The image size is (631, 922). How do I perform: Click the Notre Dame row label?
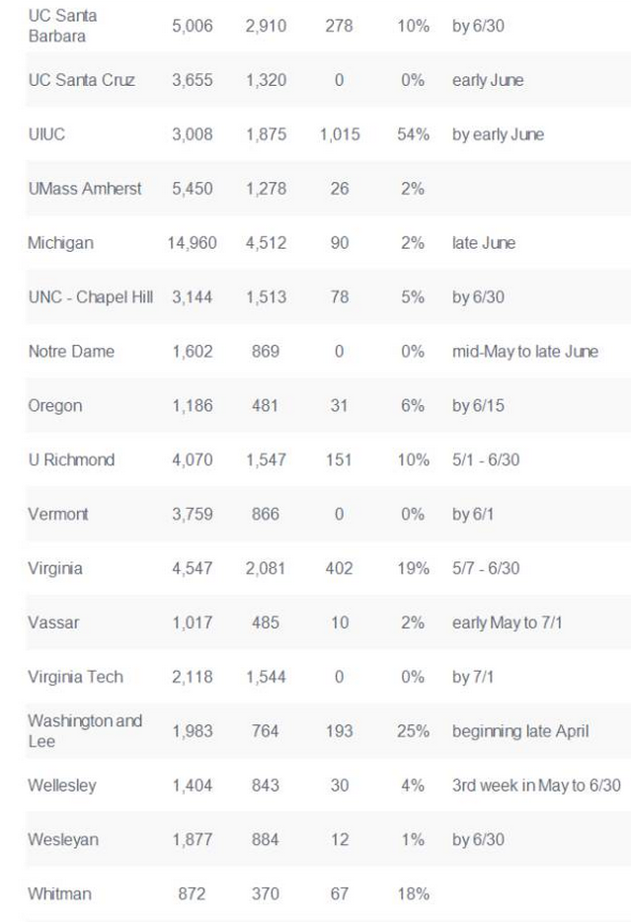click(71, 352)
